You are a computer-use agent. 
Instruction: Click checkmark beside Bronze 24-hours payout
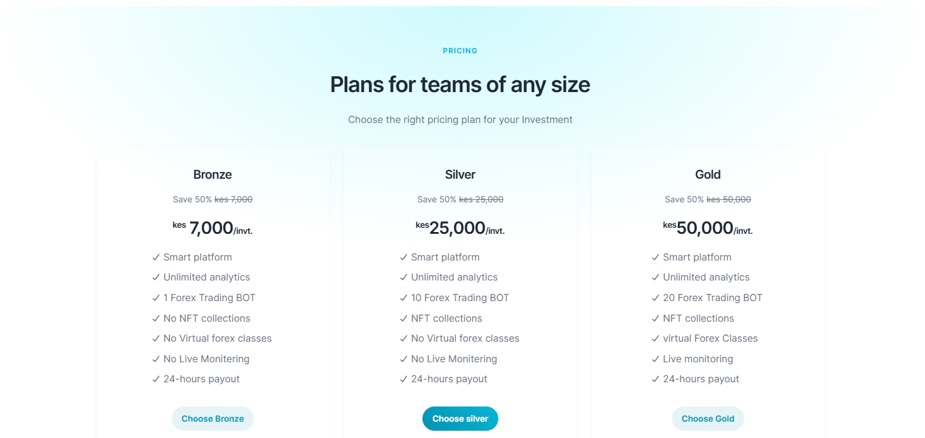pyautogui.click(x=156, y=379)
